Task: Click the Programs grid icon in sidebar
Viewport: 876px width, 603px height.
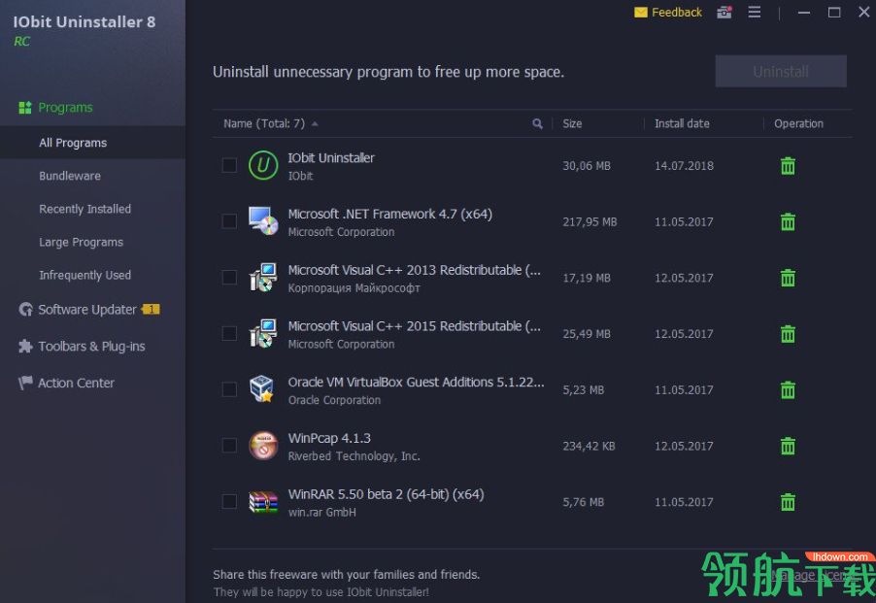Action: click(25, 108)
